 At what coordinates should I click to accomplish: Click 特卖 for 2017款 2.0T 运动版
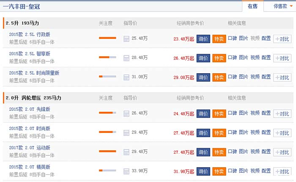click(x=219, y=152)
